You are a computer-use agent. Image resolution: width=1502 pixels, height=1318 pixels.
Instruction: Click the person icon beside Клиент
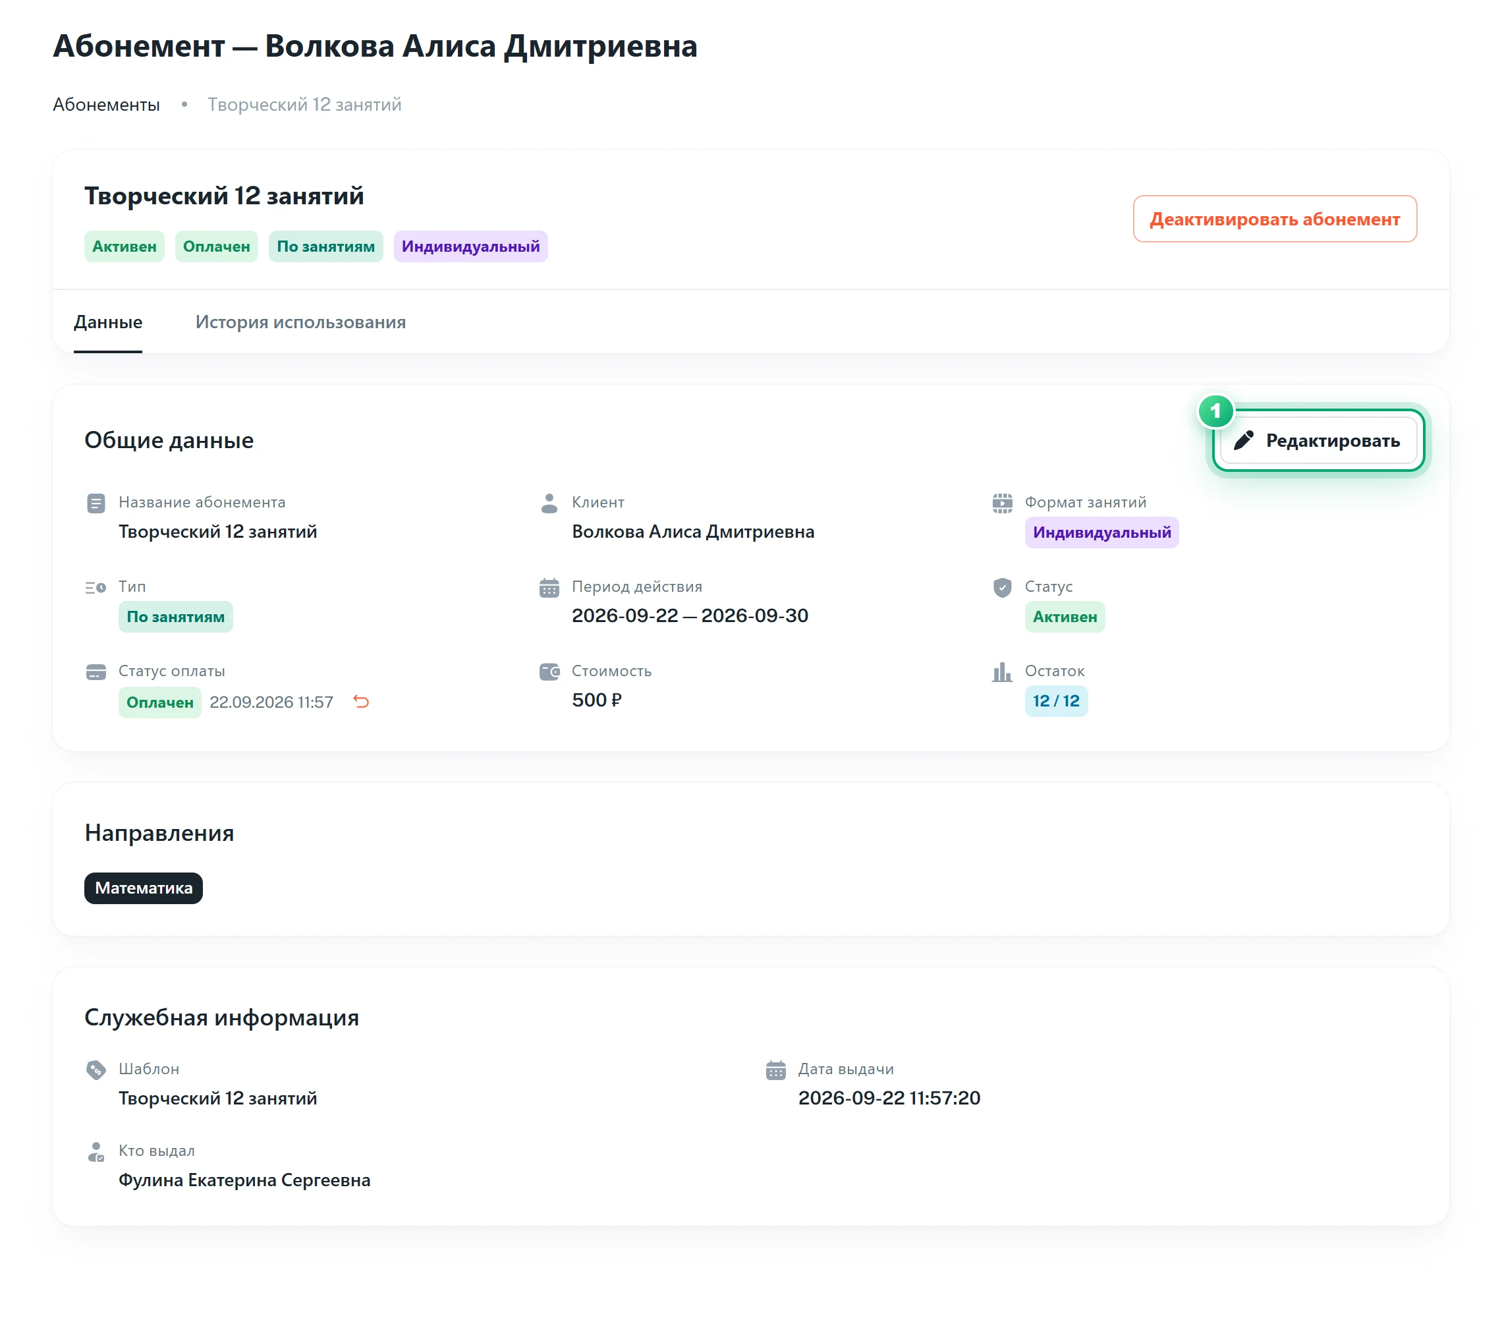coord(549,503)
